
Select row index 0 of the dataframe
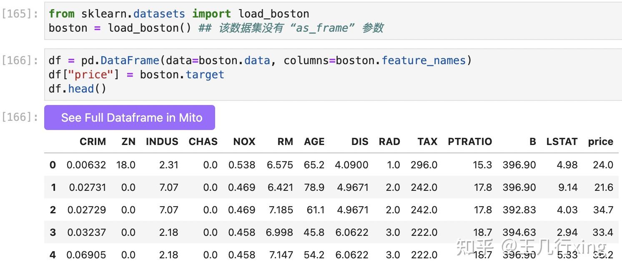click(53, 165)
